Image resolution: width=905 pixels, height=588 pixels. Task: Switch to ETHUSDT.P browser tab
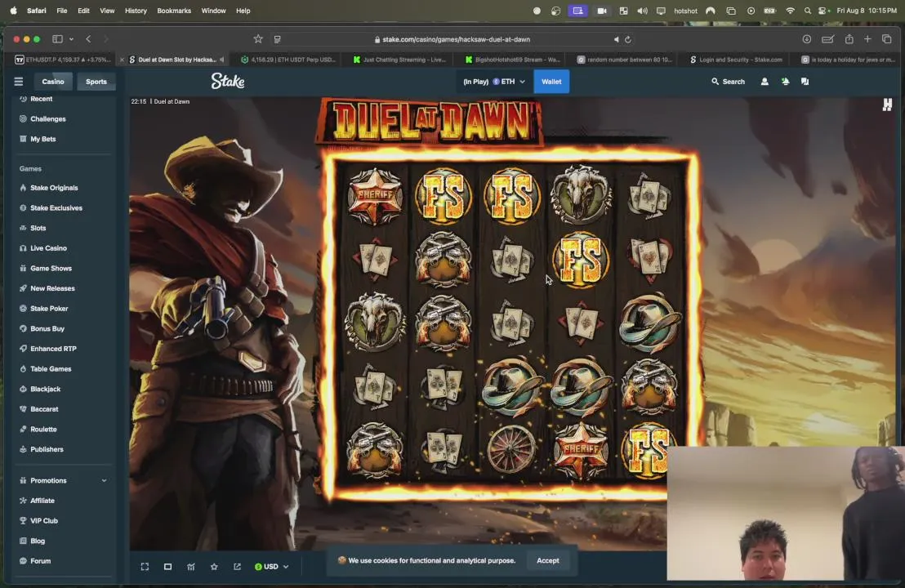pyautogui.click(x=64, y=60)
